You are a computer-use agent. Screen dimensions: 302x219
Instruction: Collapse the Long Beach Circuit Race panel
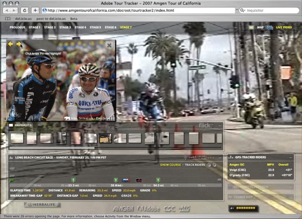pyautogui.click(x=220, y=158)
